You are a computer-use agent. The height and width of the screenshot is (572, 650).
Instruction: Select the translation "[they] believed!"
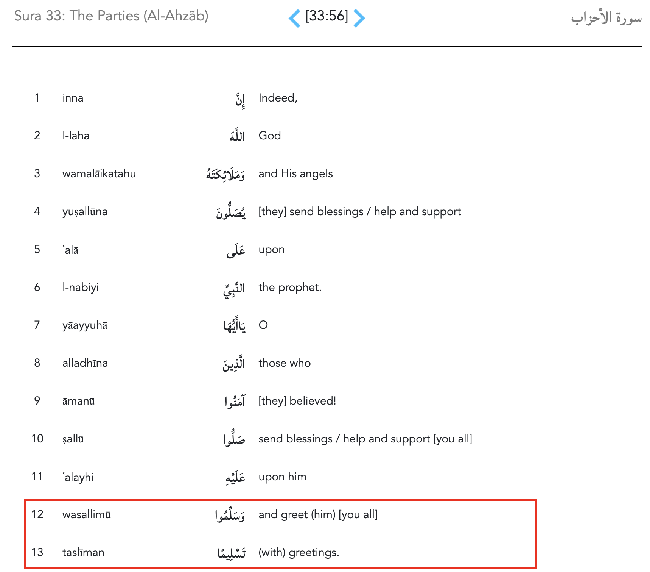click(297, 401)
